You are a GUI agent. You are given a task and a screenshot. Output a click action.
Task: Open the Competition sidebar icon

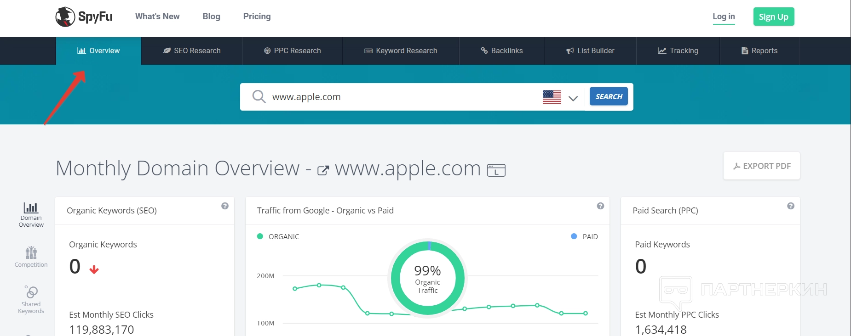(x=31, y=257)
